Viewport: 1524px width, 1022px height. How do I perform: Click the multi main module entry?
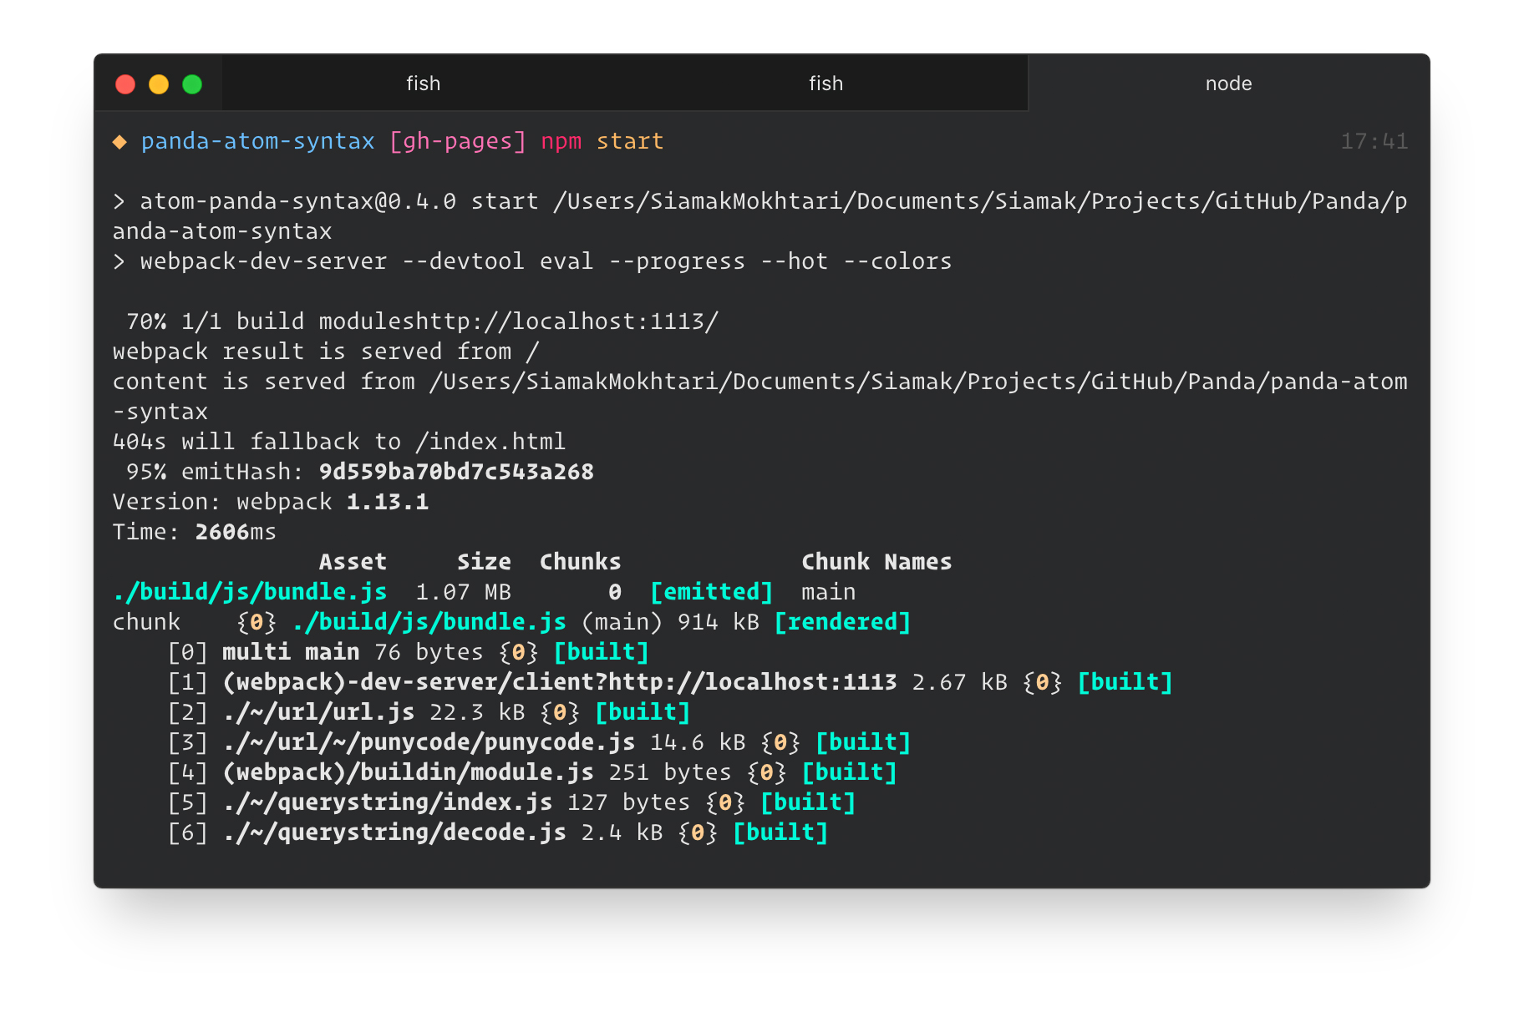(291, 652)
